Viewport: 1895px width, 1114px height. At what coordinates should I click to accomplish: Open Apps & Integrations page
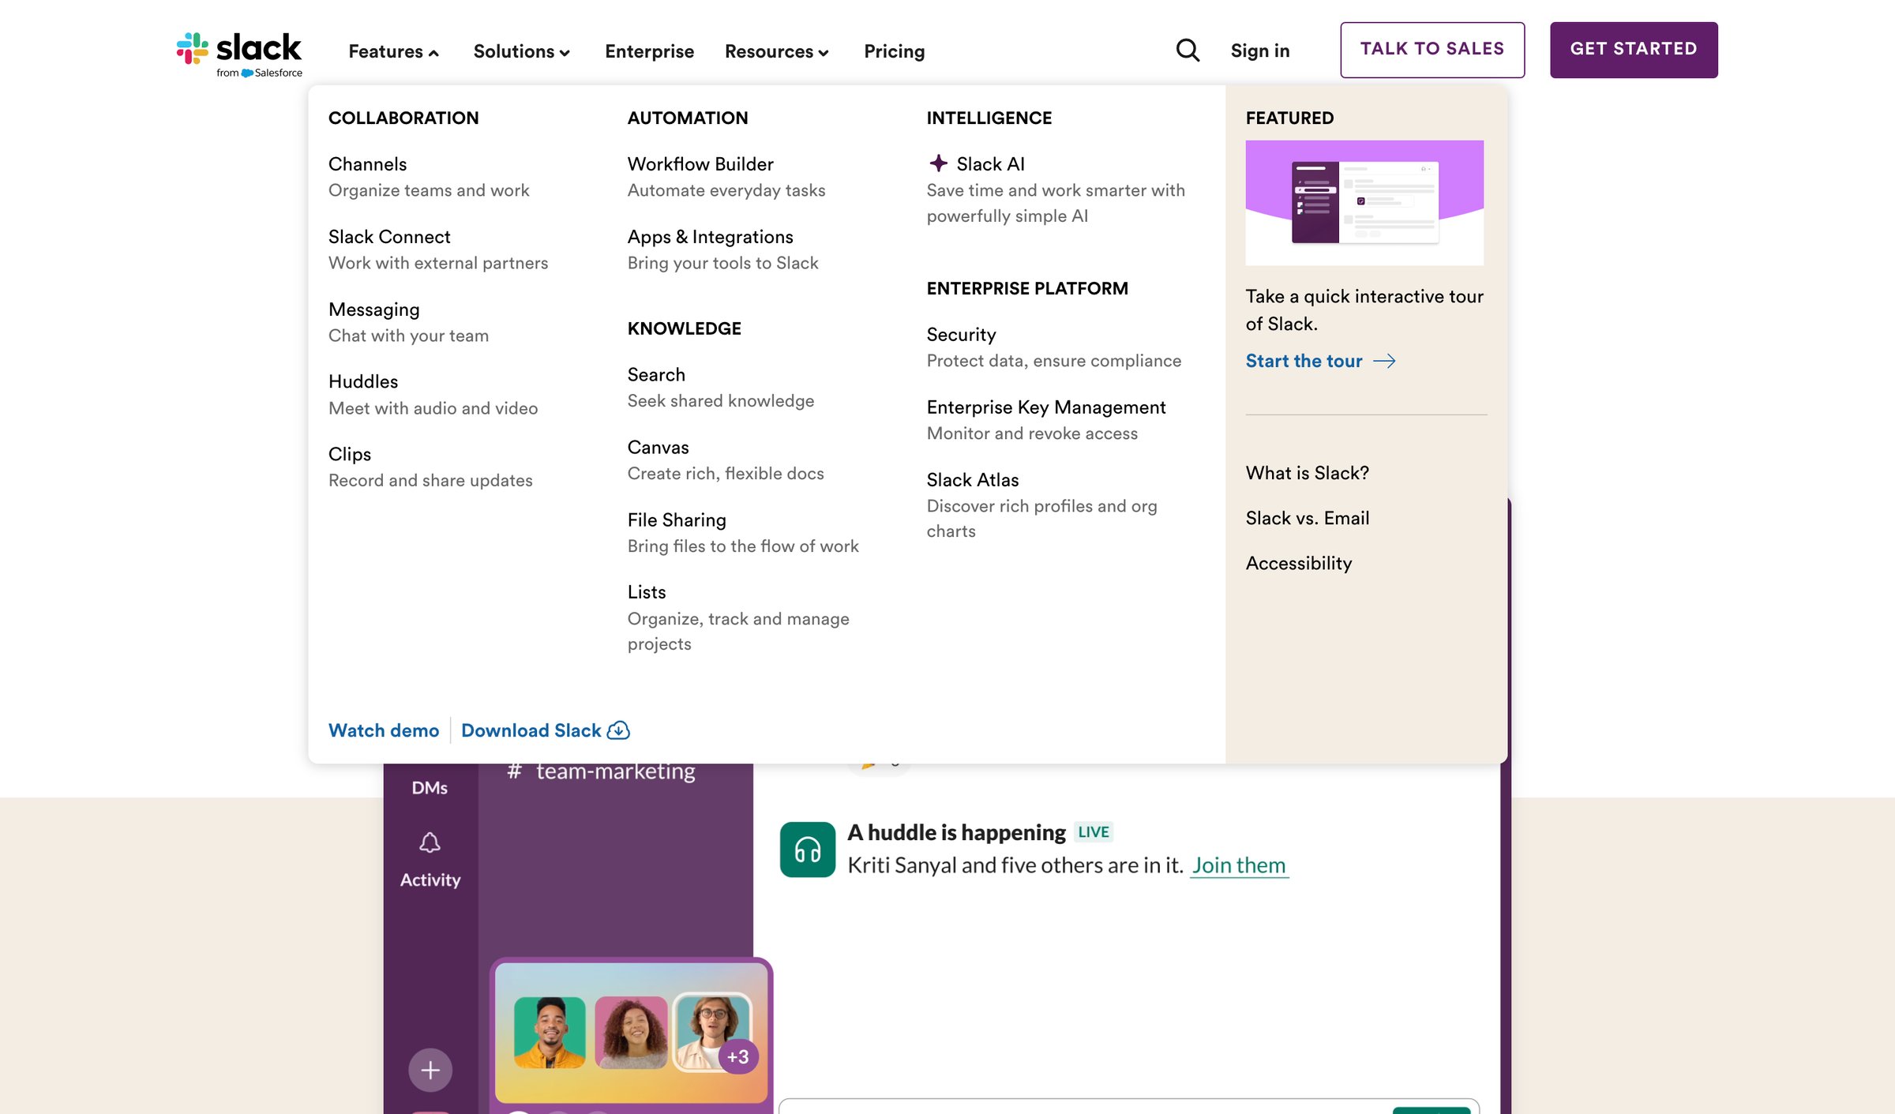tap(710, 237)
